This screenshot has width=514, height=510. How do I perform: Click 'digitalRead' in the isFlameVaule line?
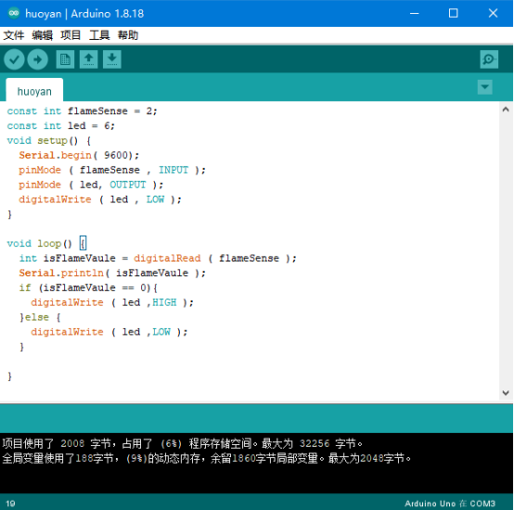point(167,258)
